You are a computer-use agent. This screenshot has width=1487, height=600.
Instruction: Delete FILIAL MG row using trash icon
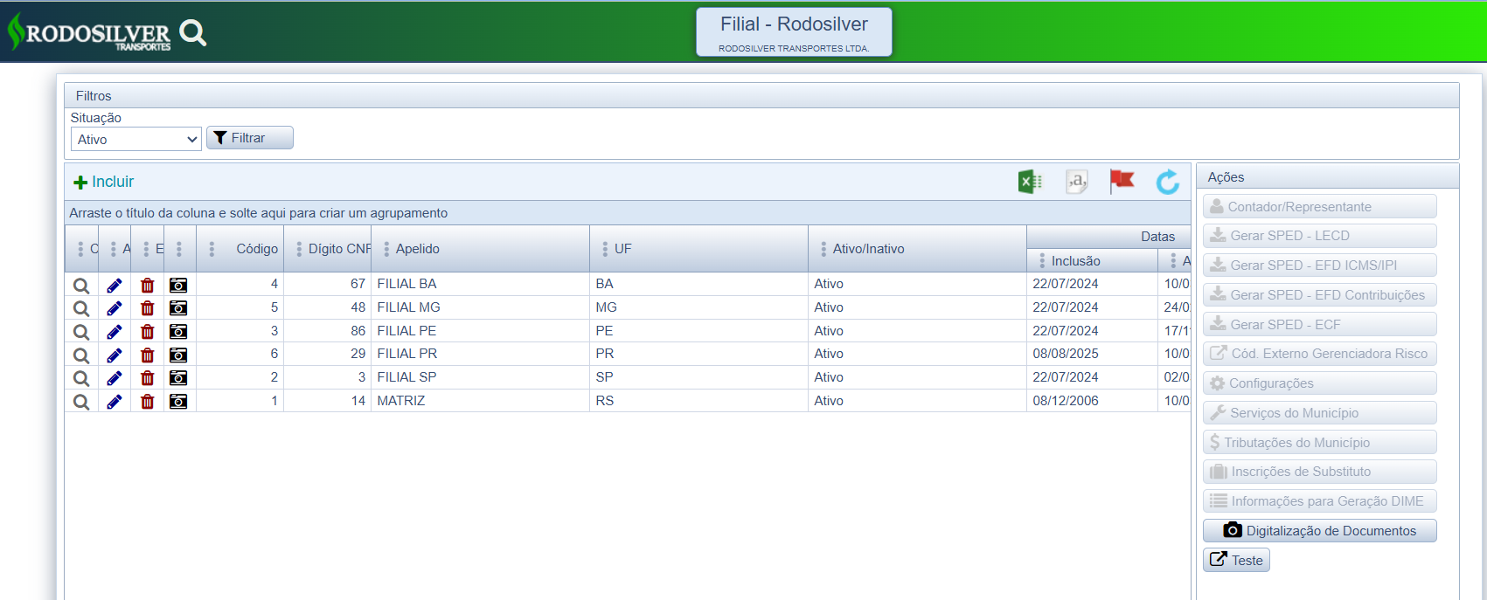click(147, 308)
